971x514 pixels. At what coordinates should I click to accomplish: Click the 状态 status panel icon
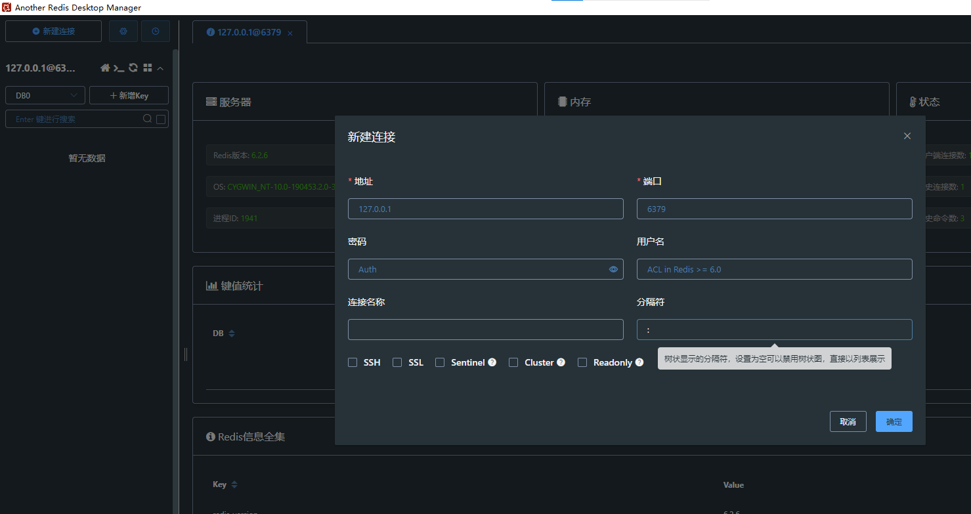point(913,102)
